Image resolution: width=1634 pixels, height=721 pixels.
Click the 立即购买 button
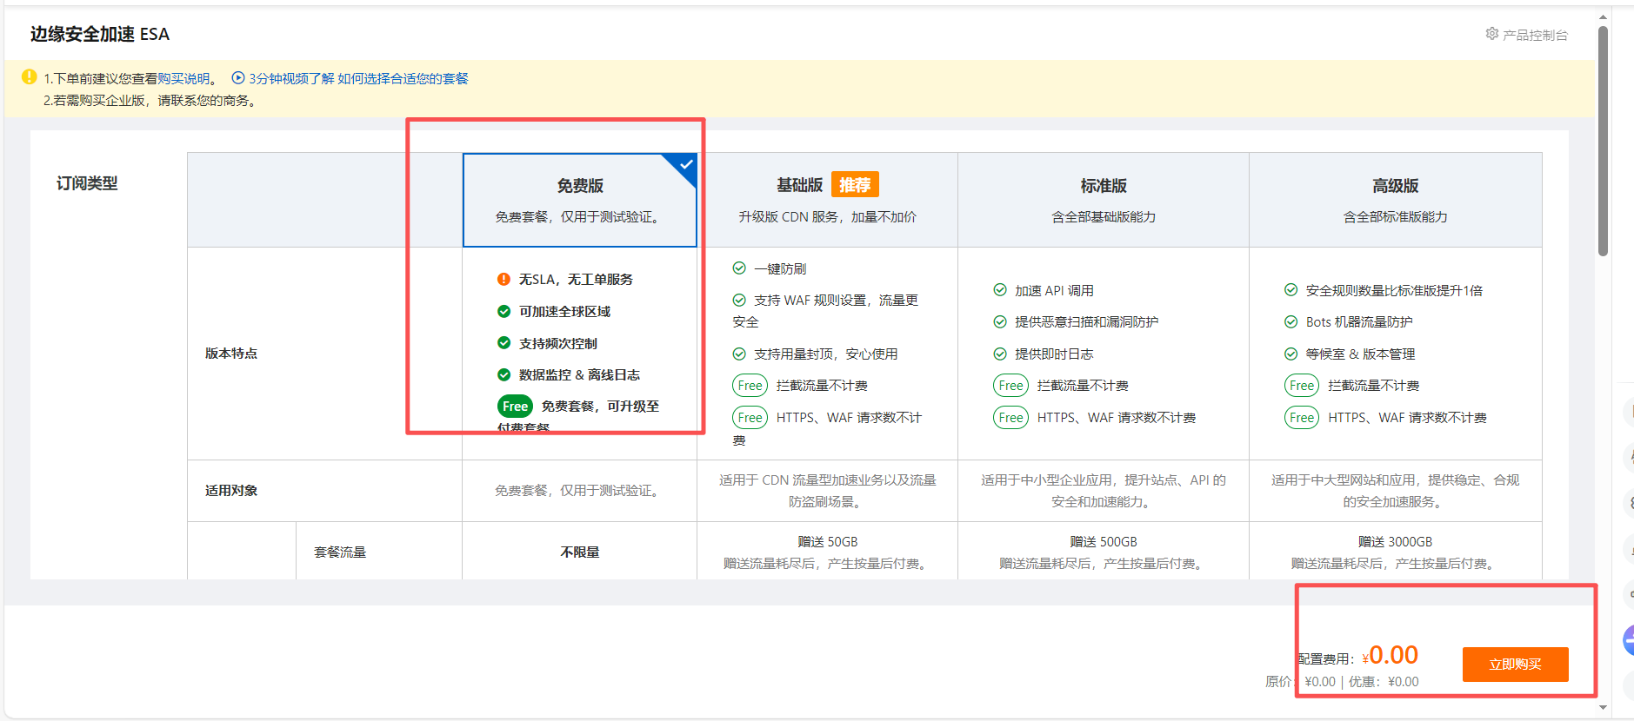coord(1515,665)
